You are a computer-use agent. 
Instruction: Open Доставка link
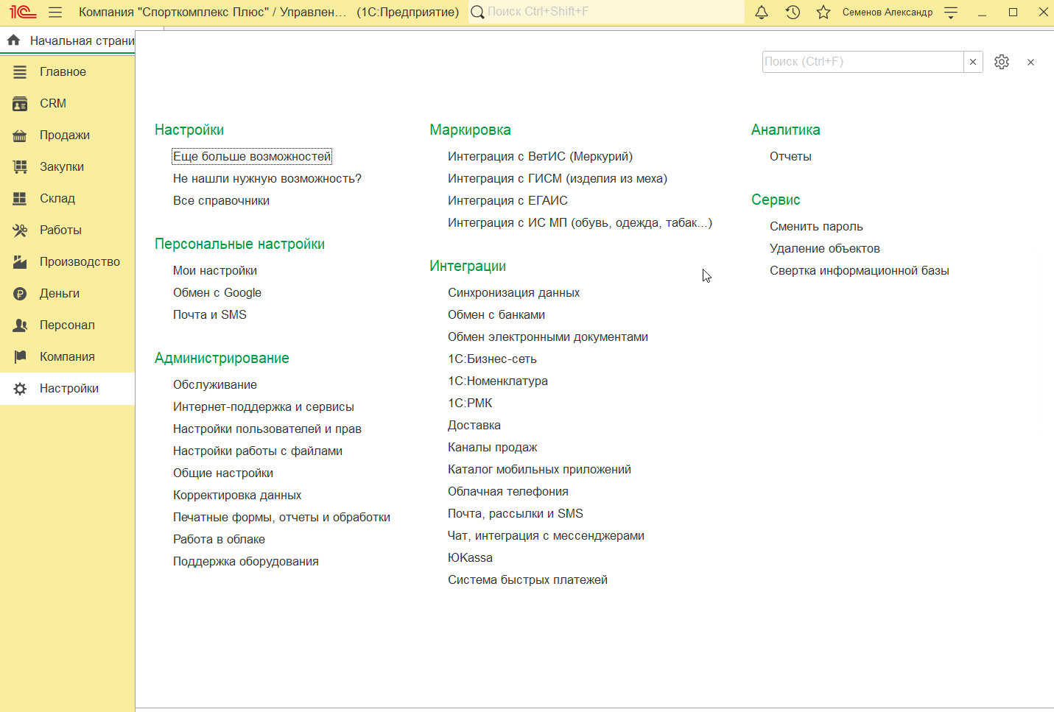pos(474,425)
